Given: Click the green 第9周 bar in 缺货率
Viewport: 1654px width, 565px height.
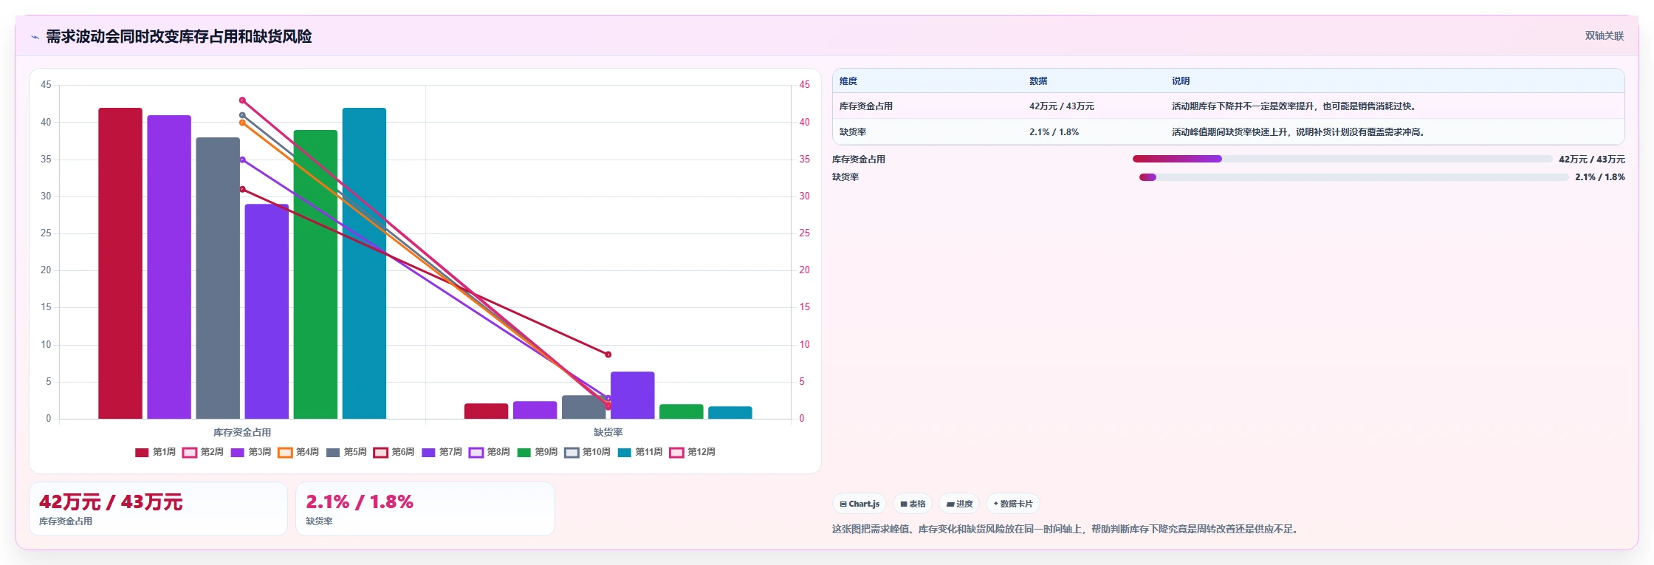Looking at the screenshot, I should click(x=681, y=411).
